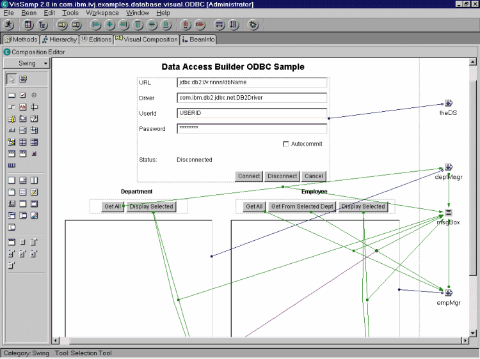480x359 pixels.
Task: Switch to the Hierarchy tab
Action: pos(59,40)
